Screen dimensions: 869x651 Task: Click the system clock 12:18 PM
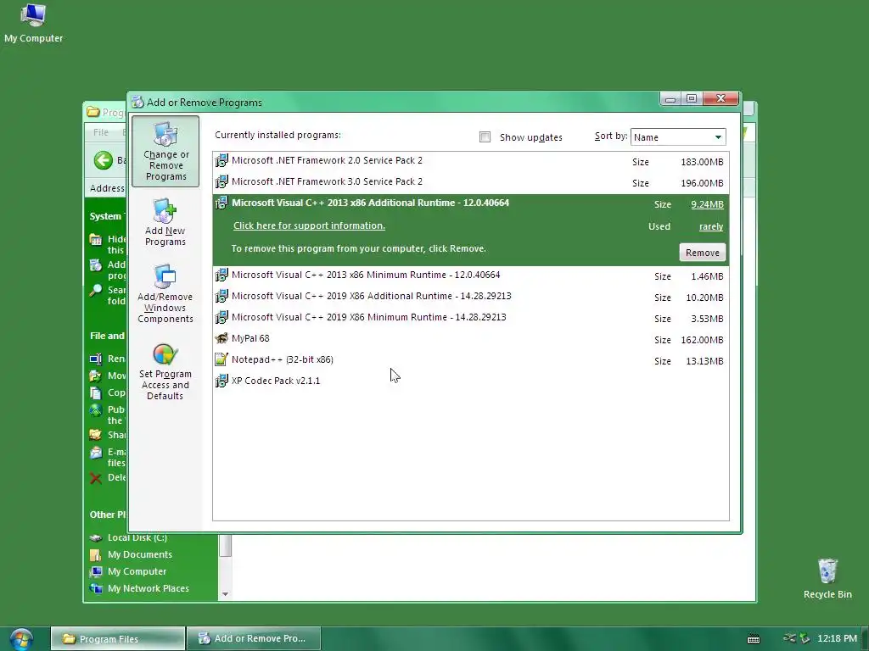[837, 639]
